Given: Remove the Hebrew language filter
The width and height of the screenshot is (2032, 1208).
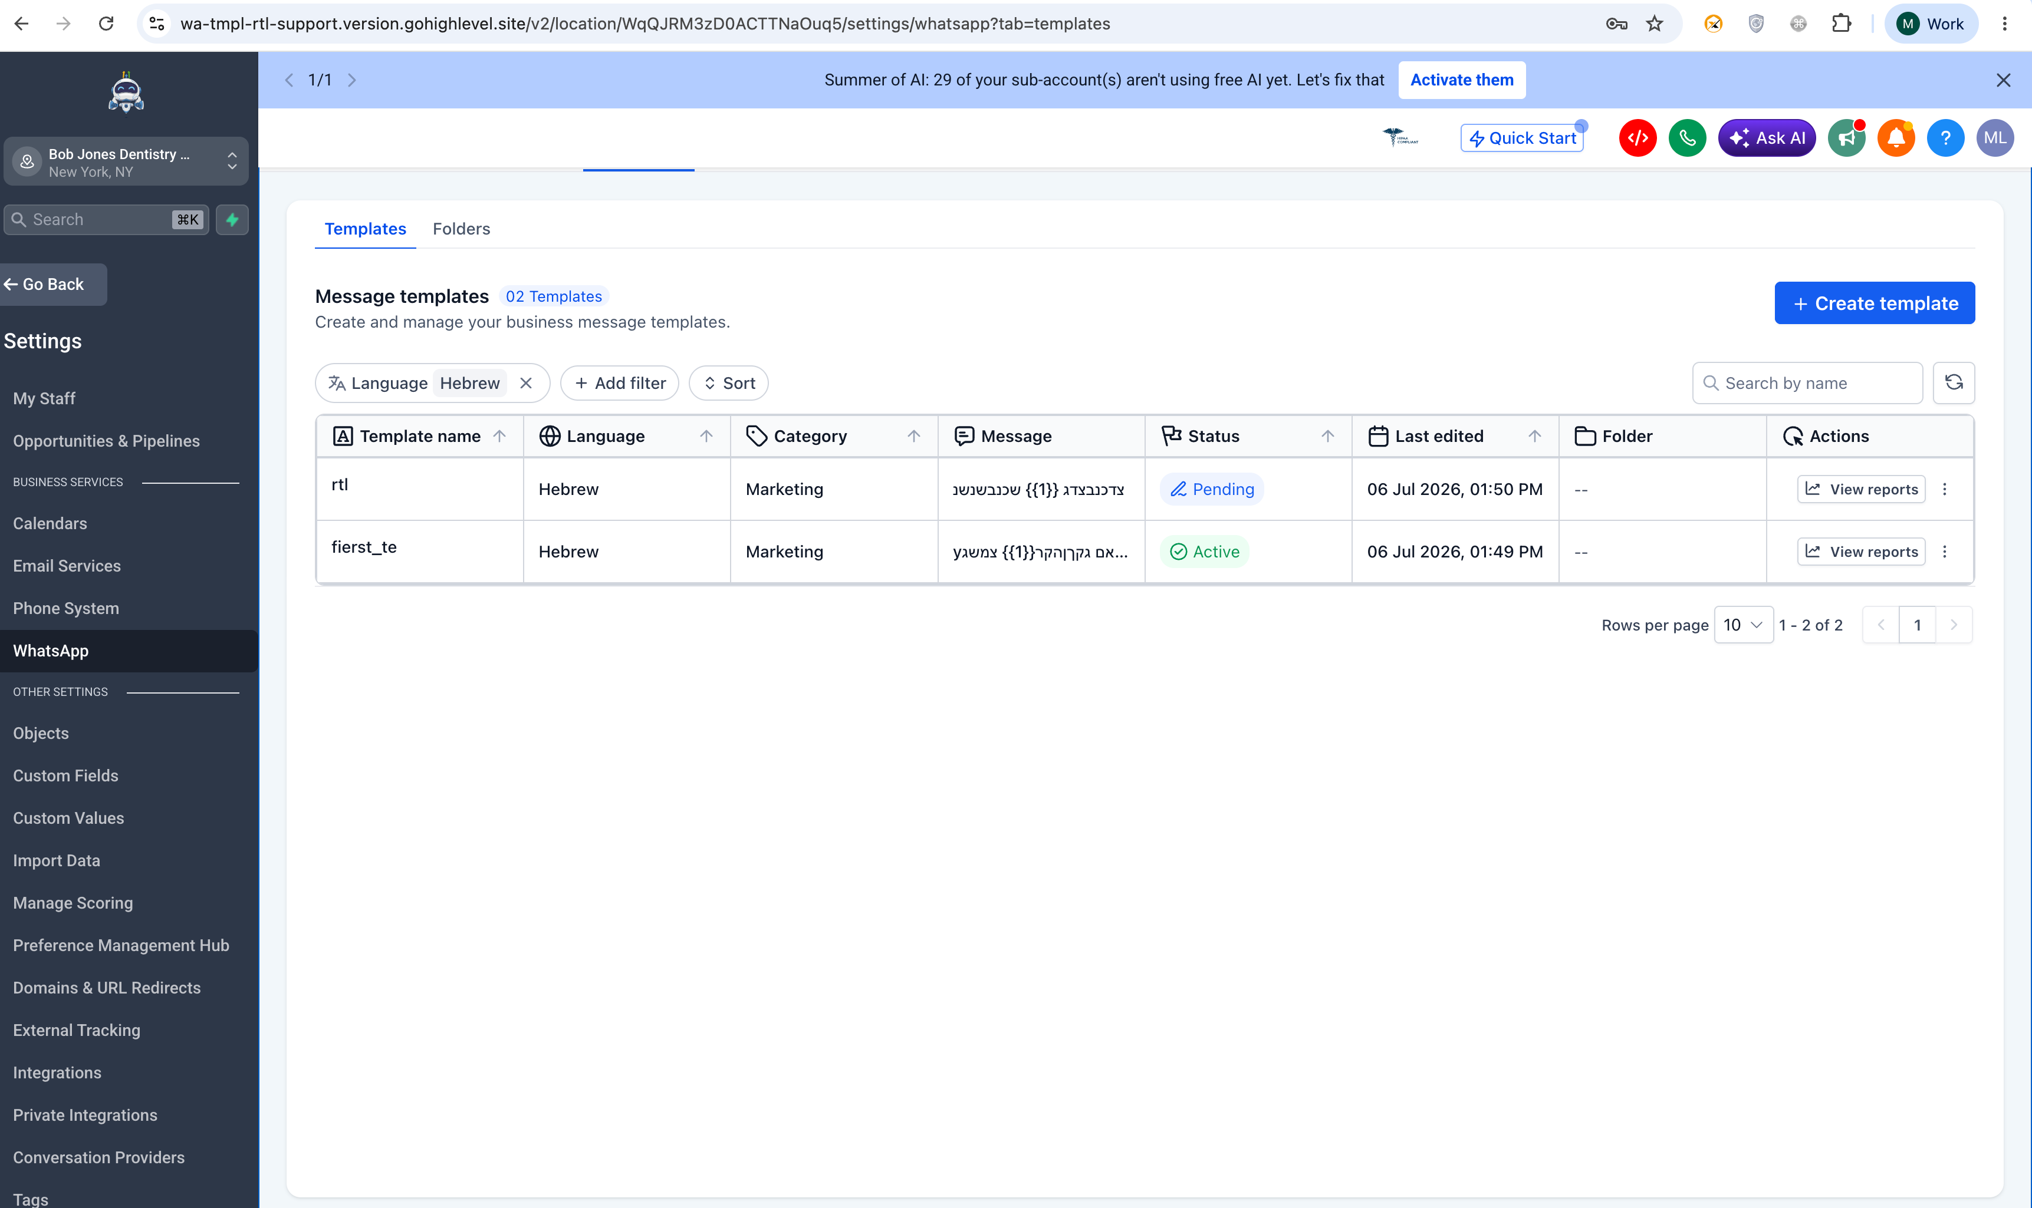Looking at the screenshot, I should 526,382.
